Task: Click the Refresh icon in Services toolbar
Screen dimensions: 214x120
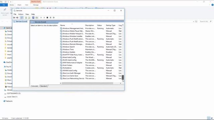Action: 26,18
